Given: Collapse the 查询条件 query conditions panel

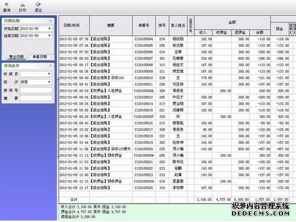Looking at the screenshot, I should [x=50, y=66].
